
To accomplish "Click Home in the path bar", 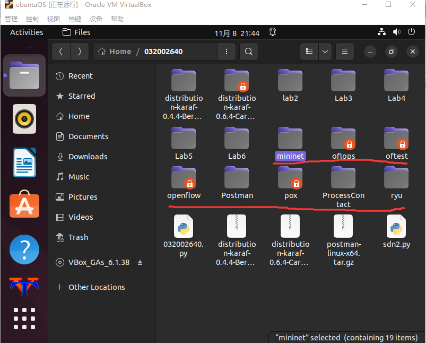I will pos(115,52).
